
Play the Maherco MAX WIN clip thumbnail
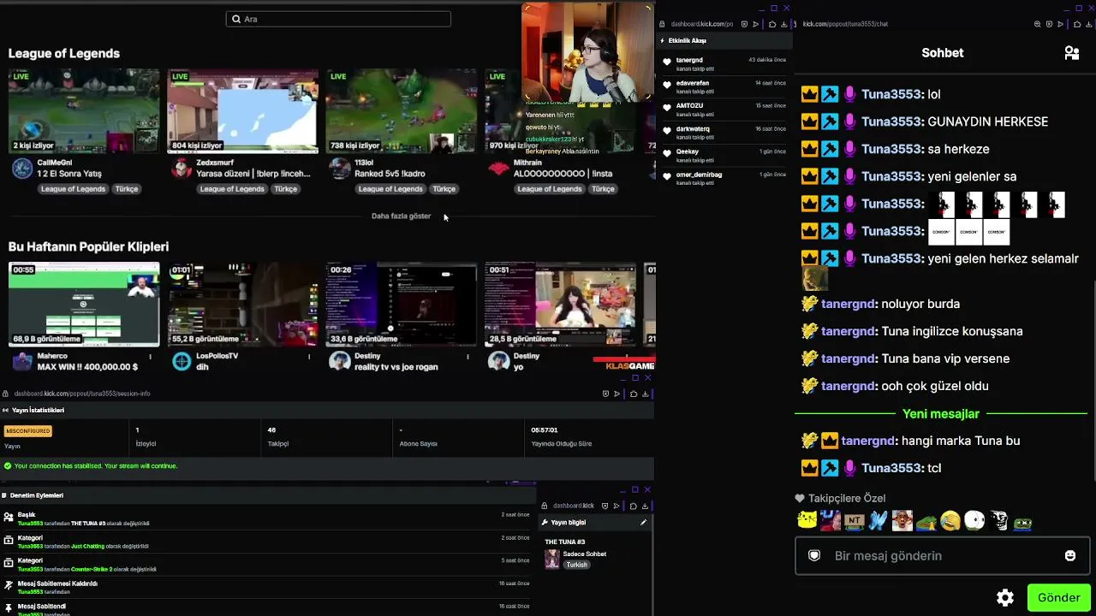[x=84, y=305]
